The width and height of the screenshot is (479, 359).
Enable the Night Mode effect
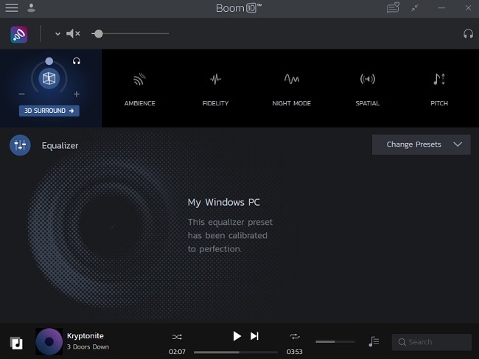click(292, 79)
